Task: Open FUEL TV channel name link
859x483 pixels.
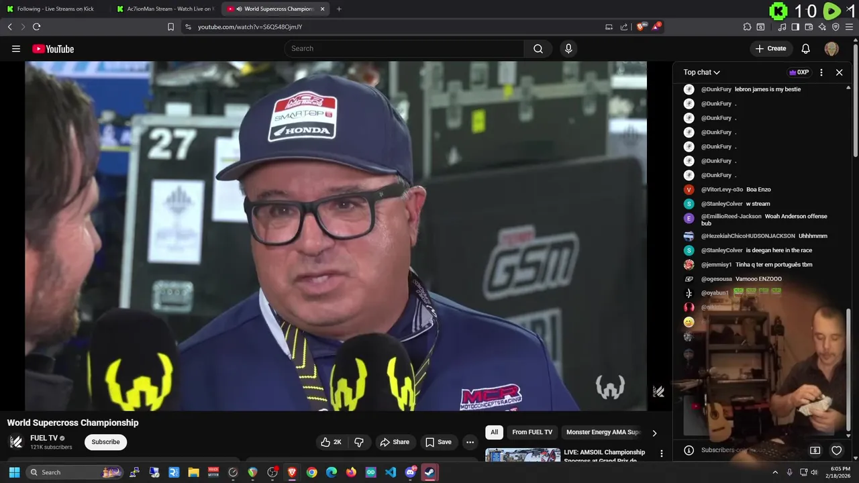Action: [x=44, y=438]
